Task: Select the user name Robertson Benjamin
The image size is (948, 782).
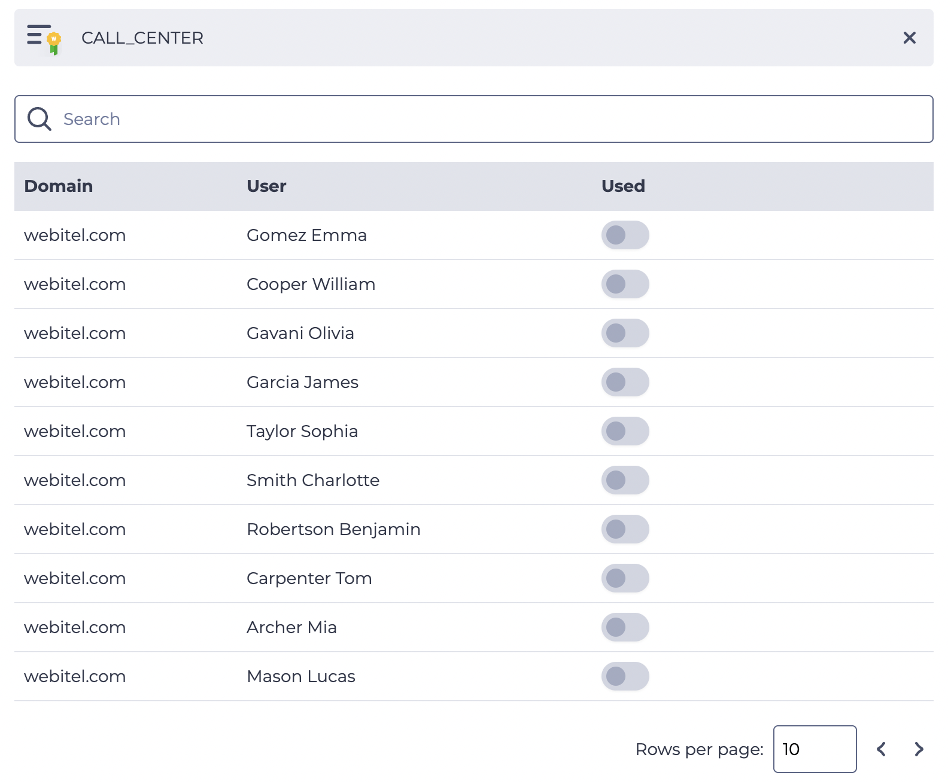Action: click(x=333, y=529)
